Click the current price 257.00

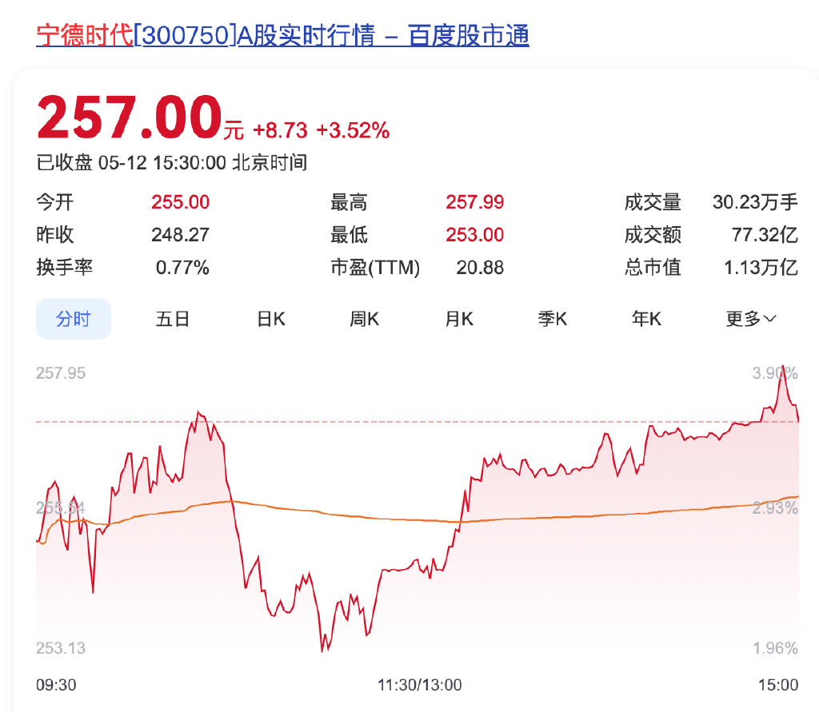(x=130, y=117)
